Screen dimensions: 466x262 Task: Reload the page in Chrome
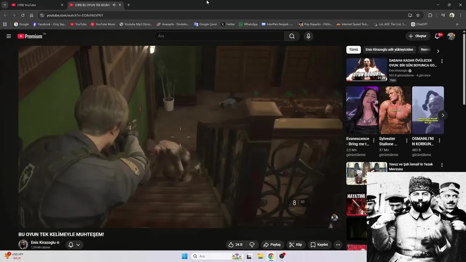(23, 15)
